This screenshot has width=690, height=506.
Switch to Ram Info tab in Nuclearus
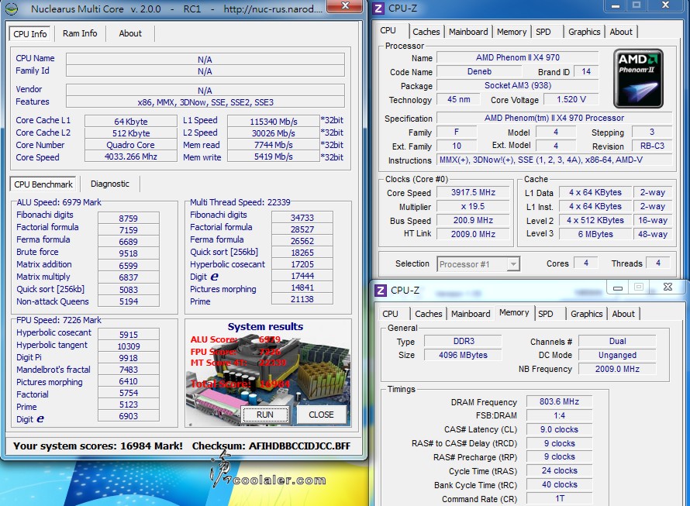[80, 33]
